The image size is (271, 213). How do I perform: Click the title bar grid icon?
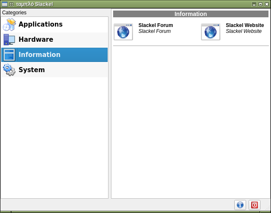pos(11,4)
